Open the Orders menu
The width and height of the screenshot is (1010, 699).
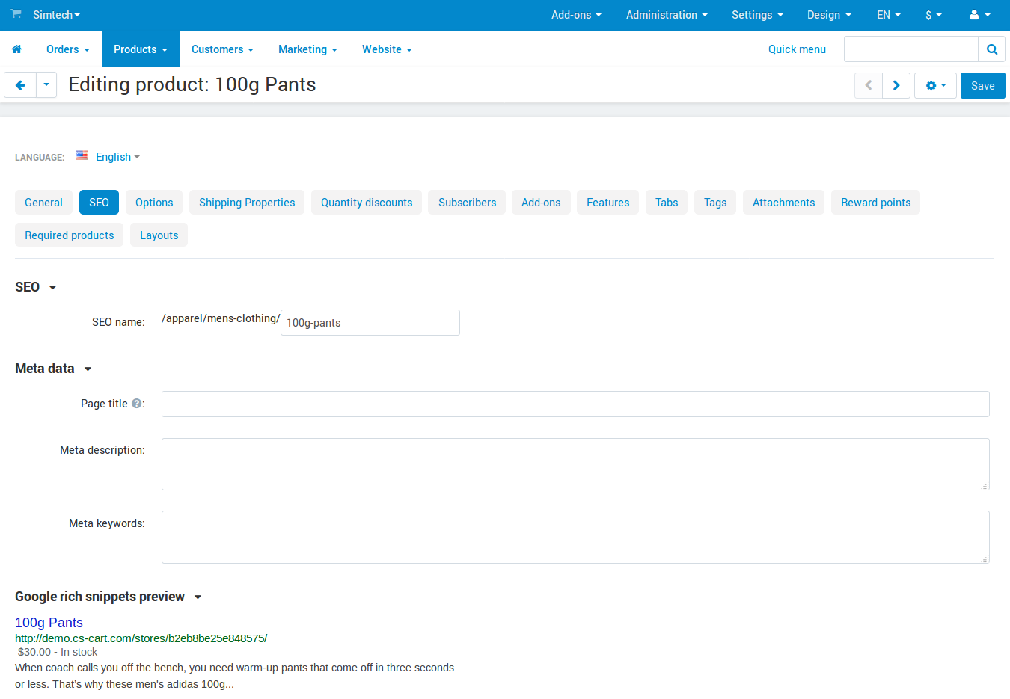[68, 49]
